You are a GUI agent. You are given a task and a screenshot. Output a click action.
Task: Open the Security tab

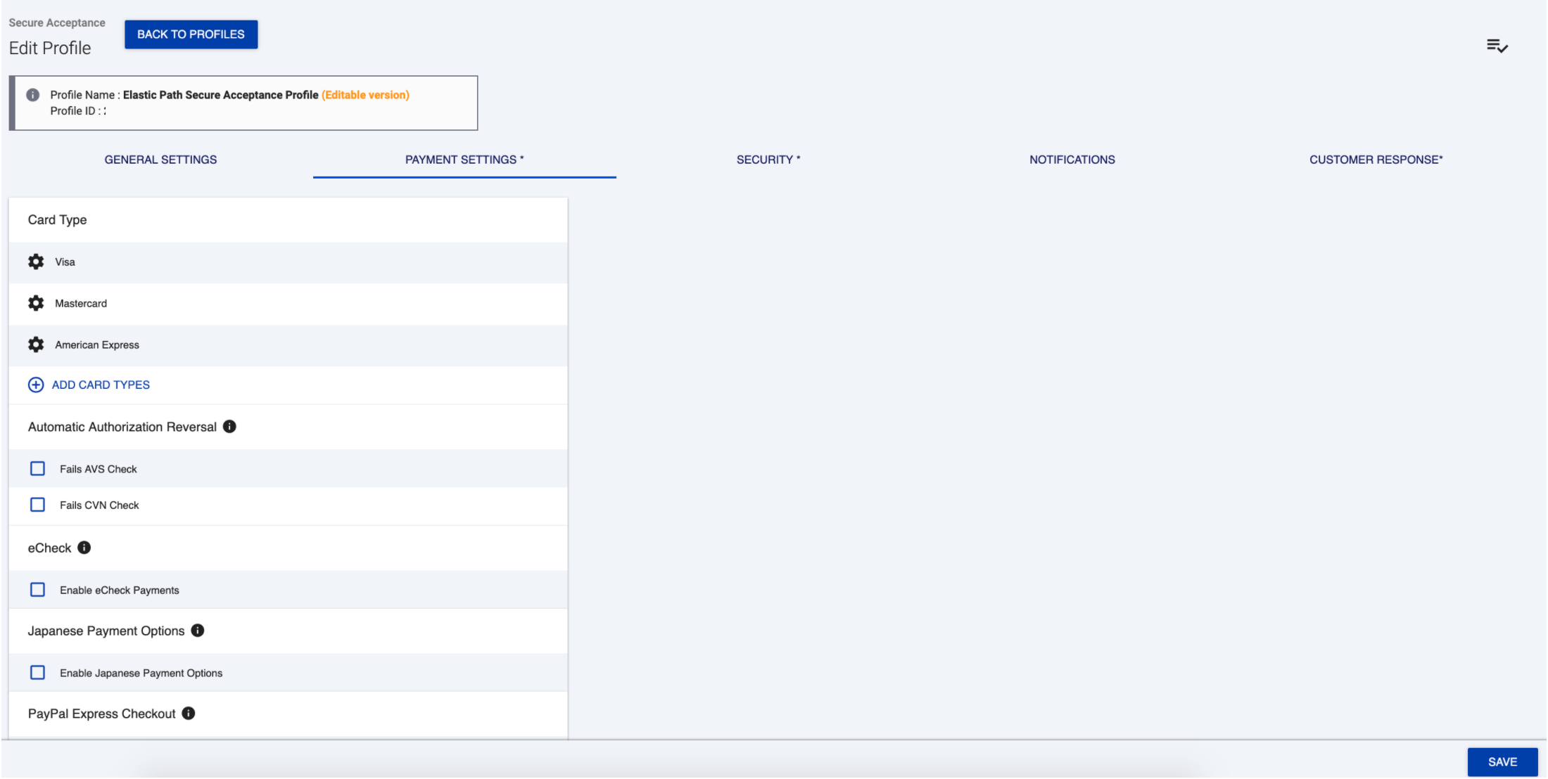point(768,160)
